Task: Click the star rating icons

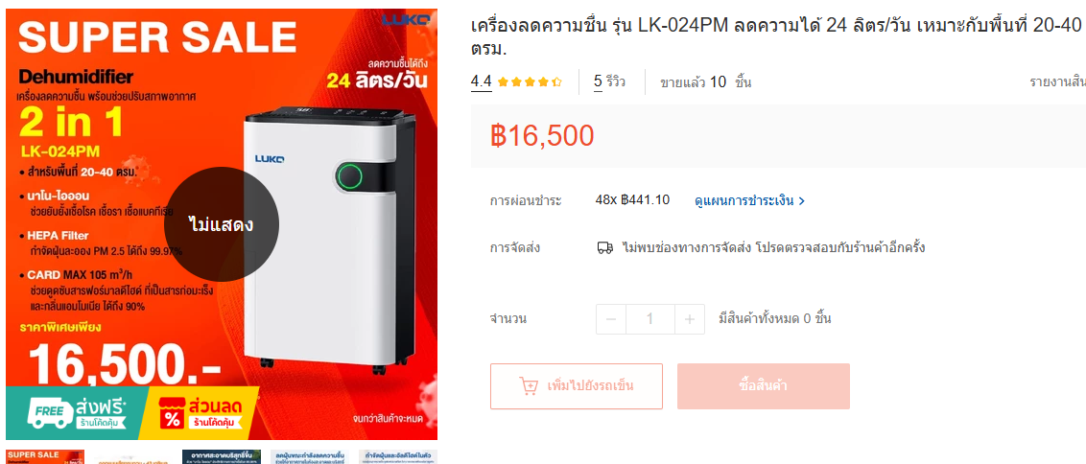Action: point(530,82)
